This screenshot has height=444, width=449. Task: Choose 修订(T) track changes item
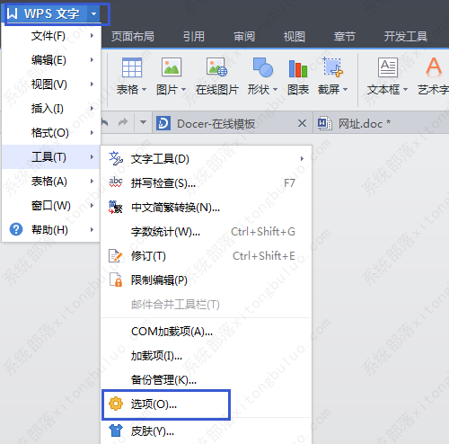[207, 256]
